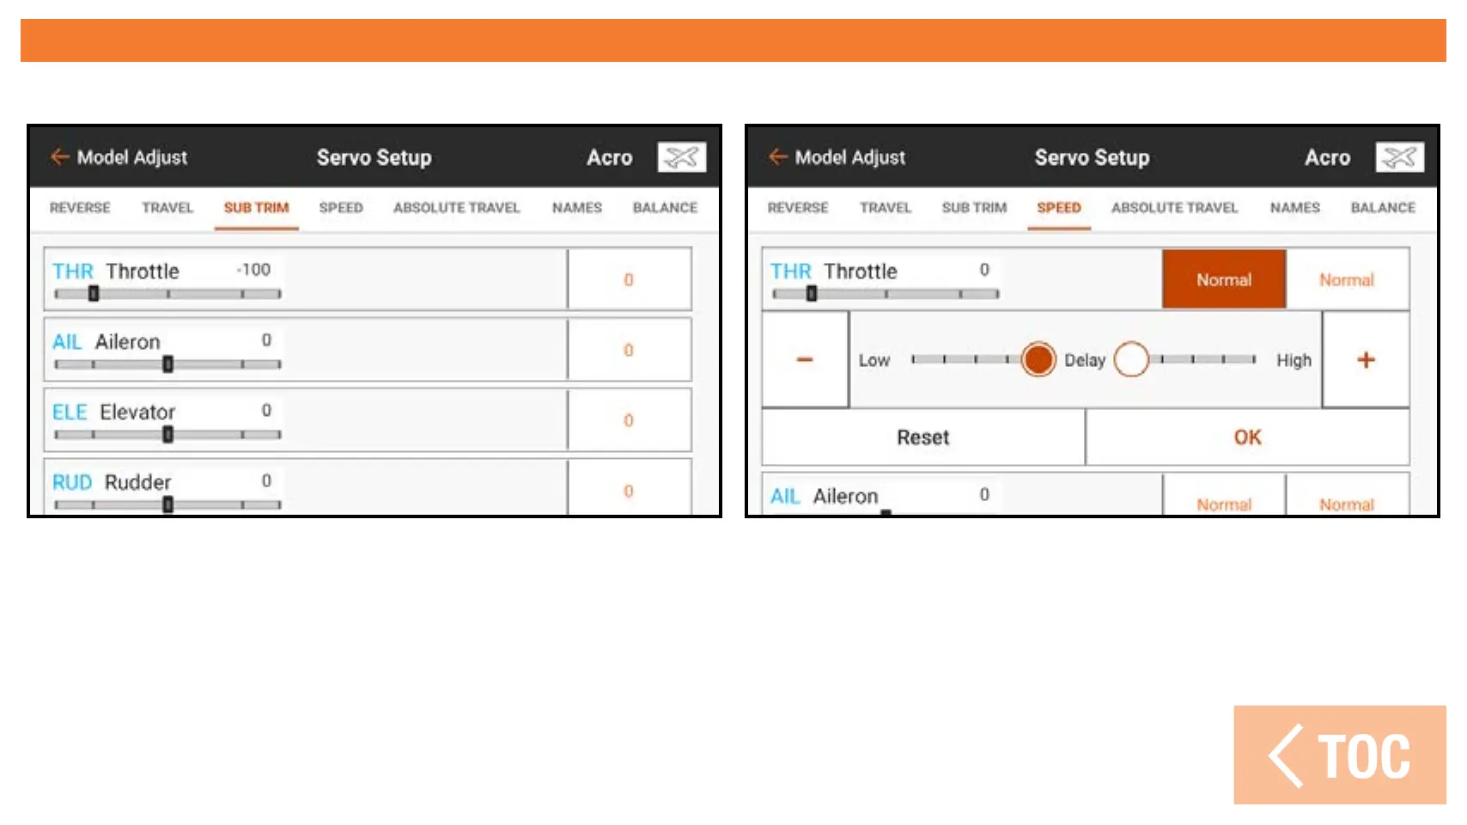Image resolution: width=1467 pixels, height=825 pixels.
Task: Tap the airplane model icon in left panel
Action: (x=681, y=157)
